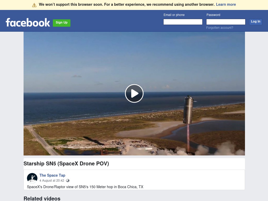Screen dimensions: 268x201
Task: Click the Log In button
Action: pos(255,22)
